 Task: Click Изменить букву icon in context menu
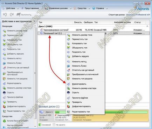tap(69, 66)
